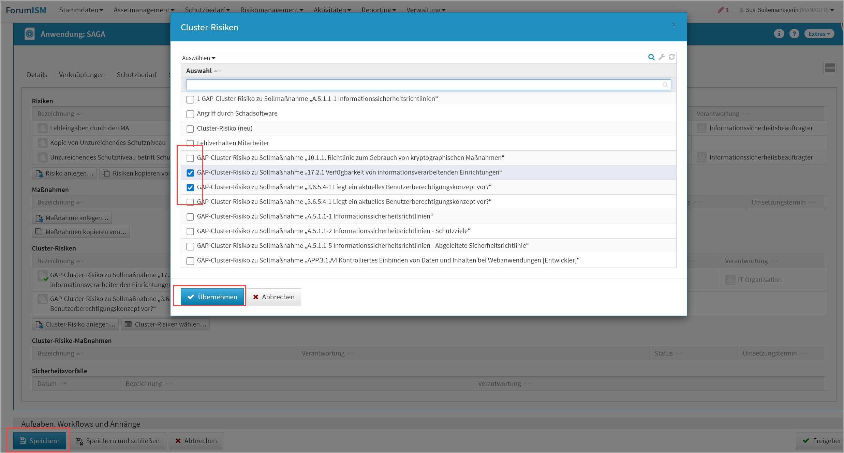Click the search magnifier icon in dialog toolbar
The width and height of the screenshot is (844, 453).
coord(651,57)
